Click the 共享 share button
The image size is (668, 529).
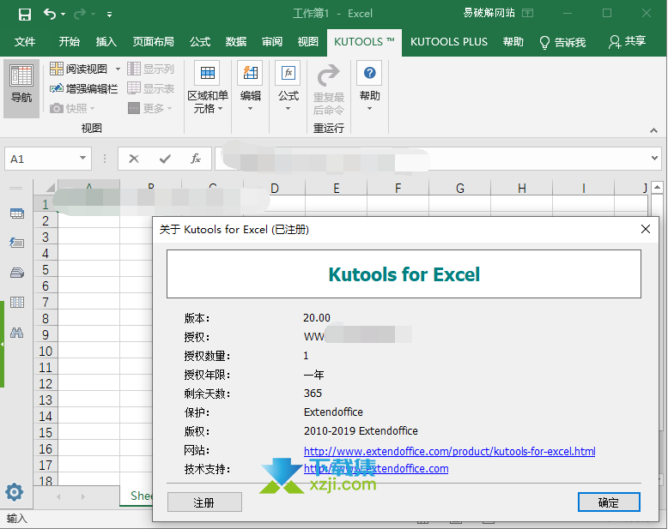click(627, 41)
